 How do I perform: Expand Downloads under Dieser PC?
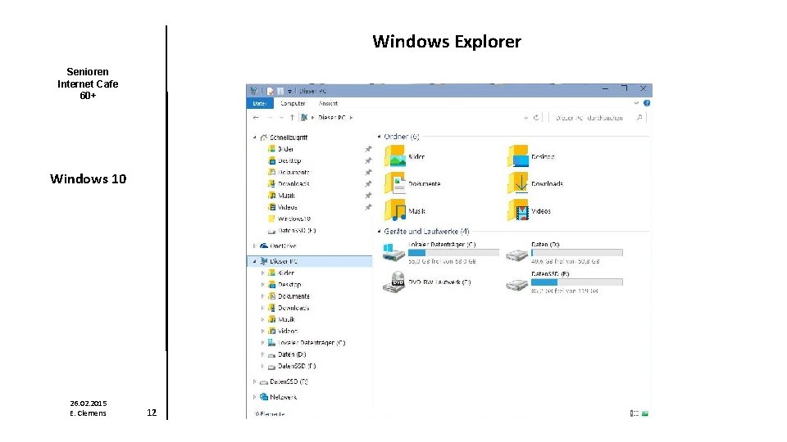tap(262, 308)
